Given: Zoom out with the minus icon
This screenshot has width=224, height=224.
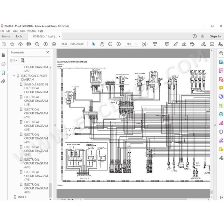Looking at the screenshot, I should pyautogui.click(x=110, y=44).
